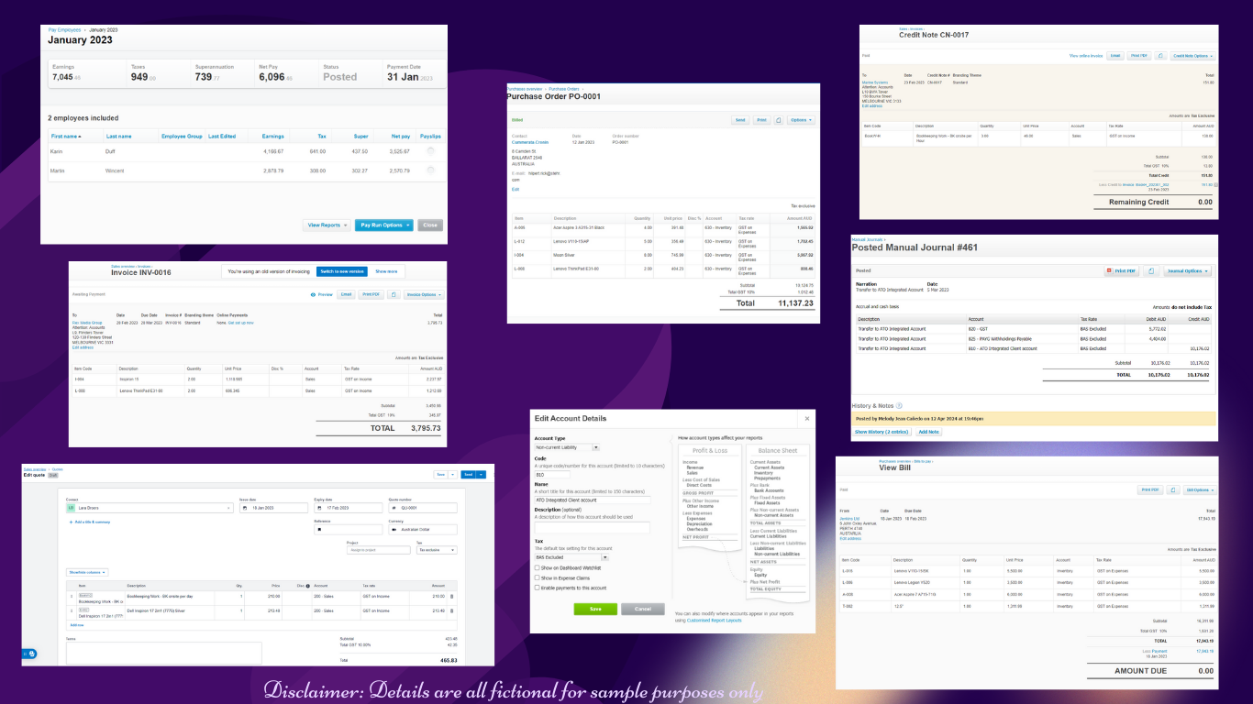Viewport: 1253px width, 704px height.
Task: Click Purchase Orders breadcrumb in PO window
Action: (564, 89)
